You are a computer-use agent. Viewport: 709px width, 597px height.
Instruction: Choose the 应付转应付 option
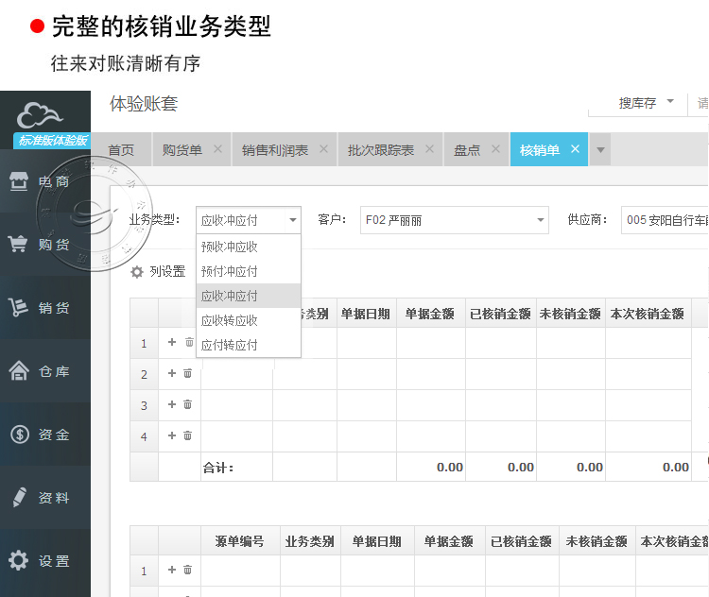[x=230, y=345]
